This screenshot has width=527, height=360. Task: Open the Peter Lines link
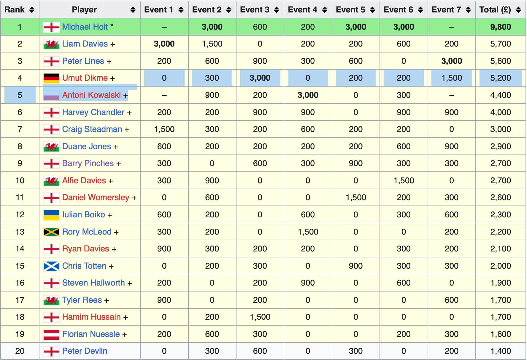pos(83,61)
